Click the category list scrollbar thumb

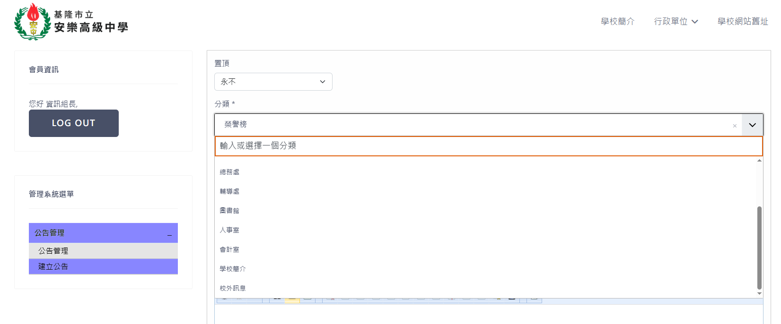759,247
